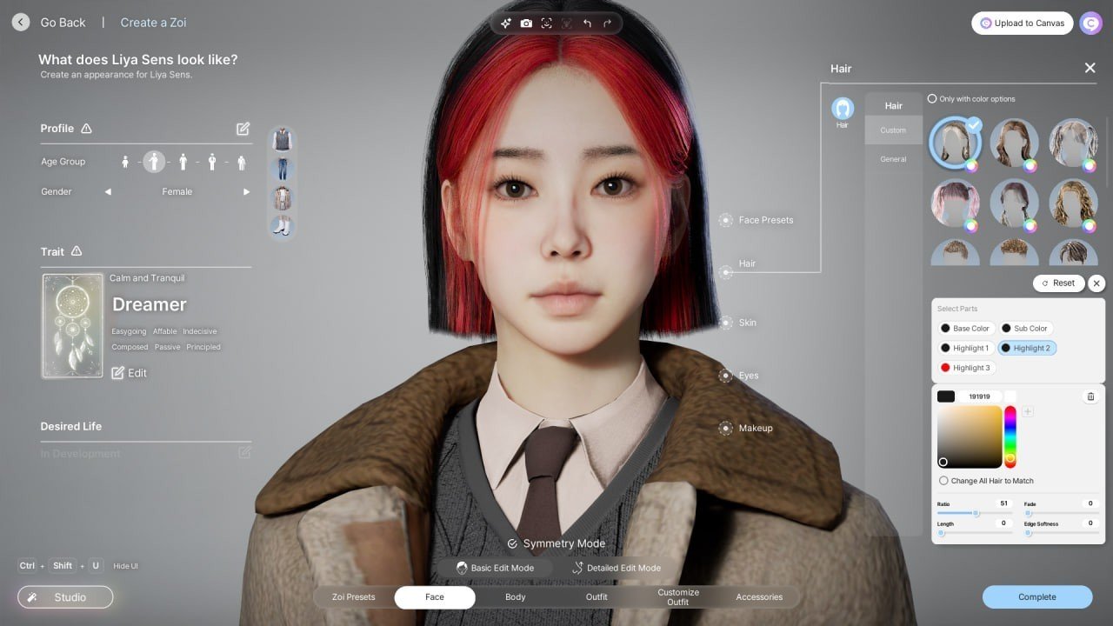
Task: Switch gender with the left arrow
Action: pos(108,192)
